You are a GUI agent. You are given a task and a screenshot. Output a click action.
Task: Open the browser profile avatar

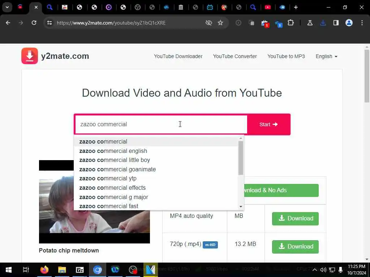349,23
